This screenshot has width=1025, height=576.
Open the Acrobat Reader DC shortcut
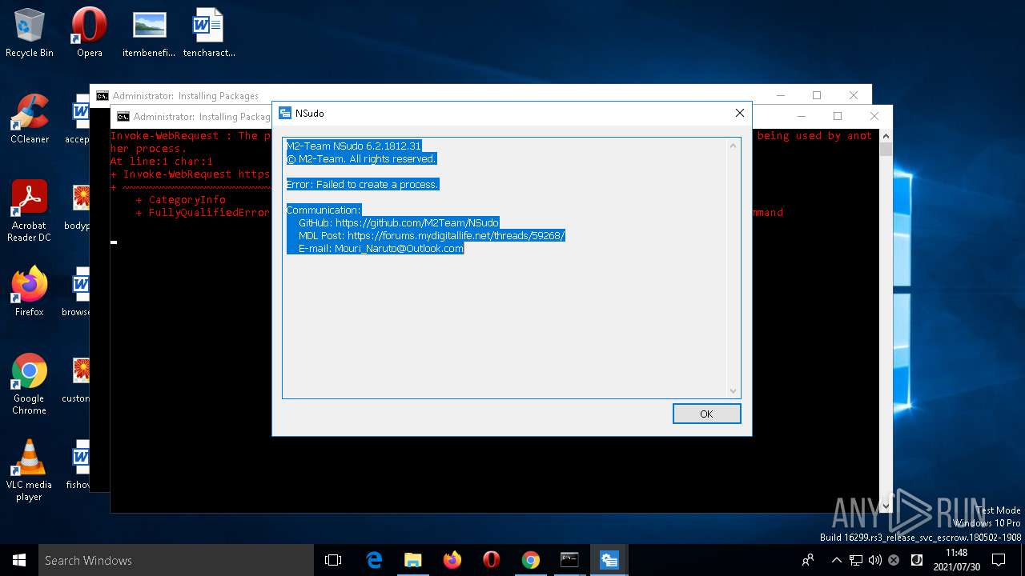click(x=30, y=211)
